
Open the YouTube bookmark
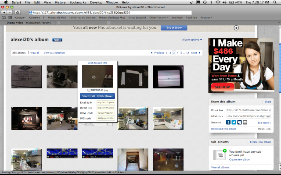point(191,17)
